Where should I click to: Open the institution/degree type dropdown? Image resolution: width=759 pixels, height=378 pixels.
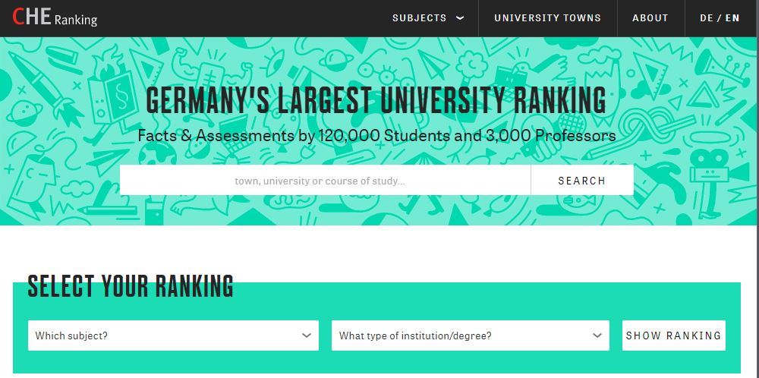coord(470,335)
